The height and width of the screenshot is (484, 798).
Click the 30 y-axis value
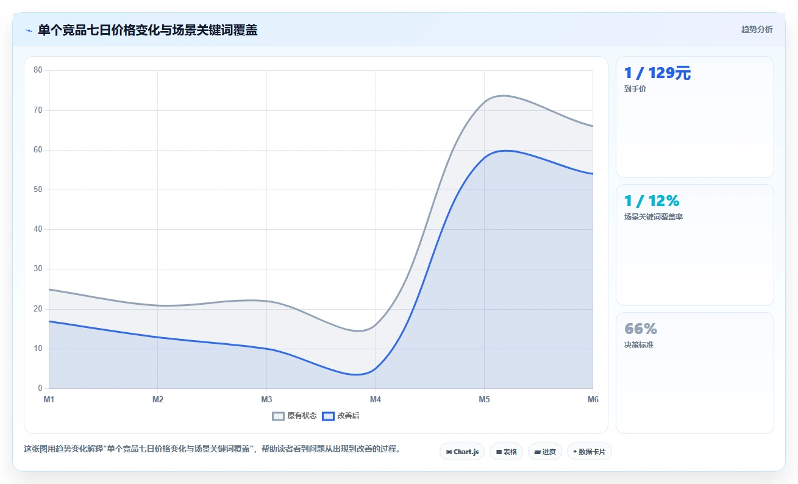tap(38, 269)
